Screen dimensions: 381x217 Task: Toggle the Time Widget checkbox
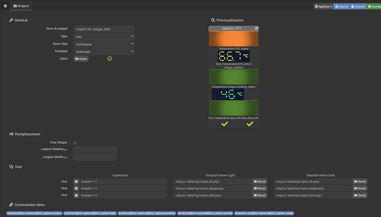coord(75,143)
